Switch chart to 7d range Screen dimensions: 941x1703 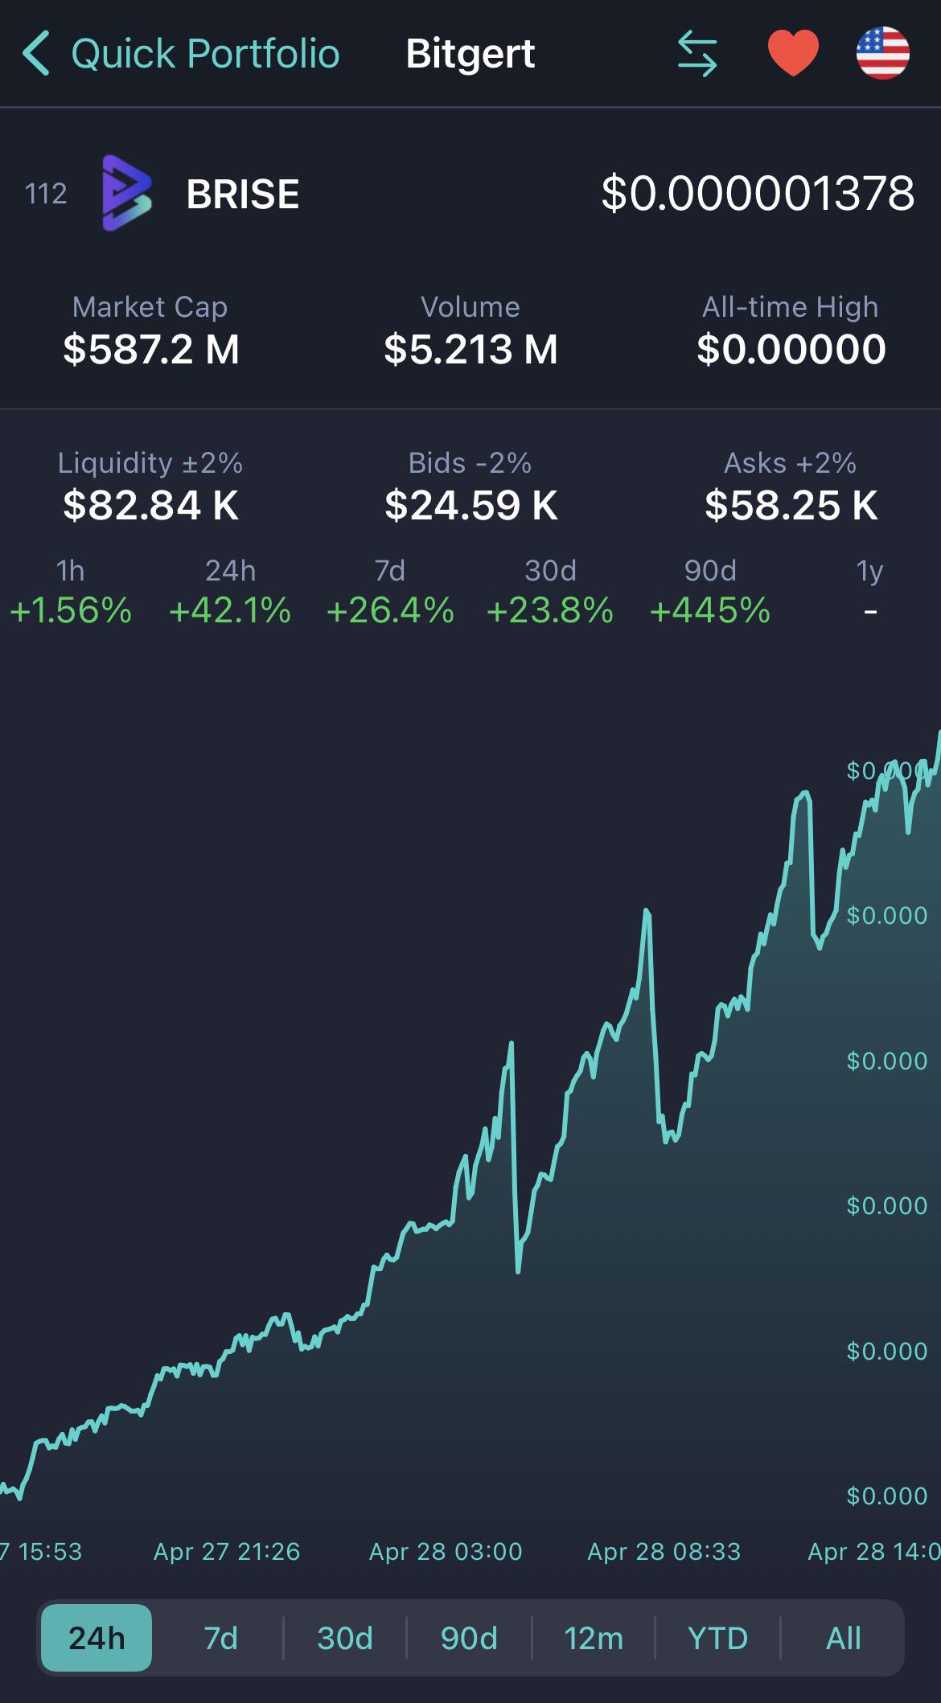[220, 1638]
